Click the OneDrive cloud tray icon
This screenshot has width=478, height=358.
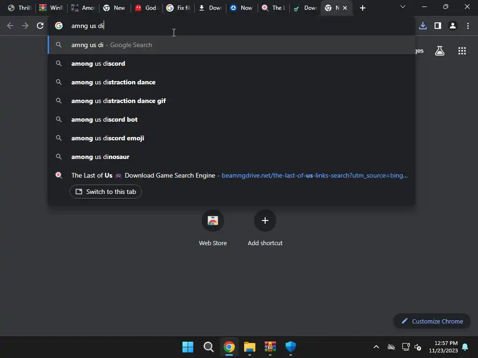[391, 347]
